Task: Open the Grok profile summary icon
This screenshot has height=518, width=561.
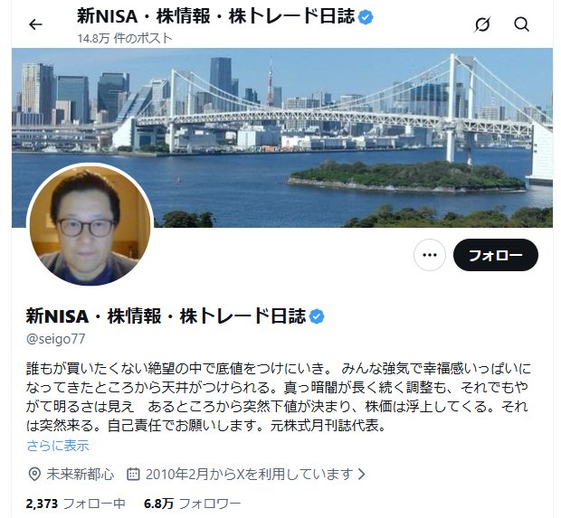Action: [482, 24]
